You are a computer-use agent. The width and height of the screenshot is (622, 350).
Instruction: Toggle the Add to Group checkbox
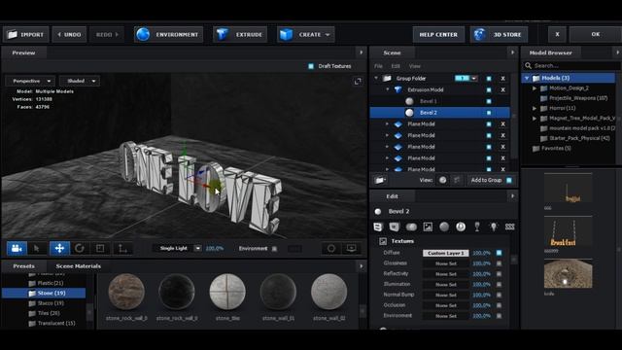(509, 180)
